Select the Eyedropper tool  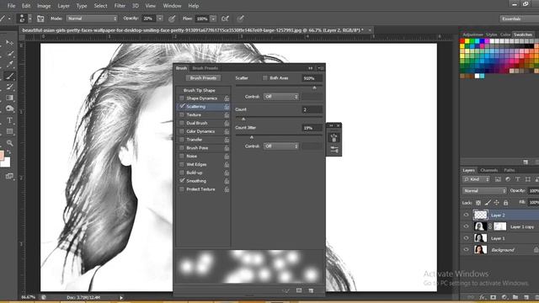(x=9, y=64)
